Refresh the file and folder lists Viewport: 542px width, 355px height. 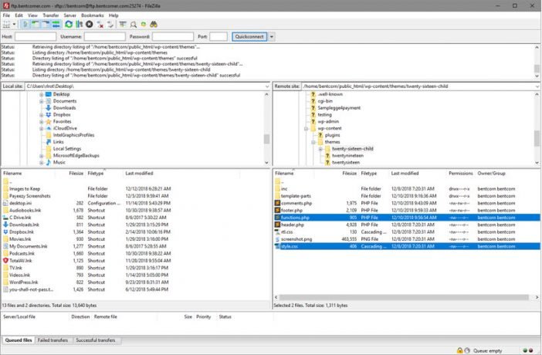(x=69, y=24)
